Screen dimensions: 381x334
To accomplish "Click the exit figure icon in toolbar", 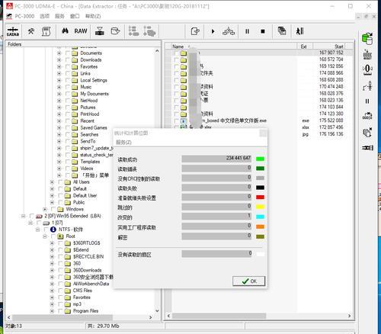I will (x=299, y=31).
